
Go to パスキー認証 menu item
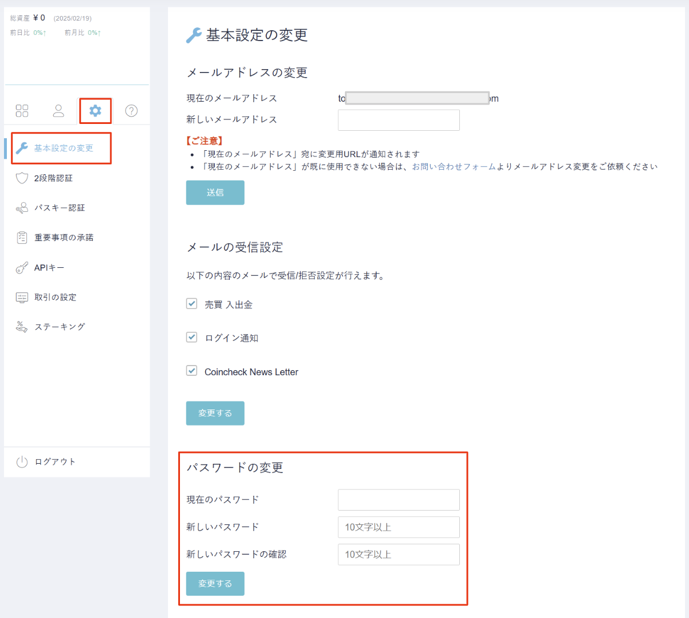(59, 208)
